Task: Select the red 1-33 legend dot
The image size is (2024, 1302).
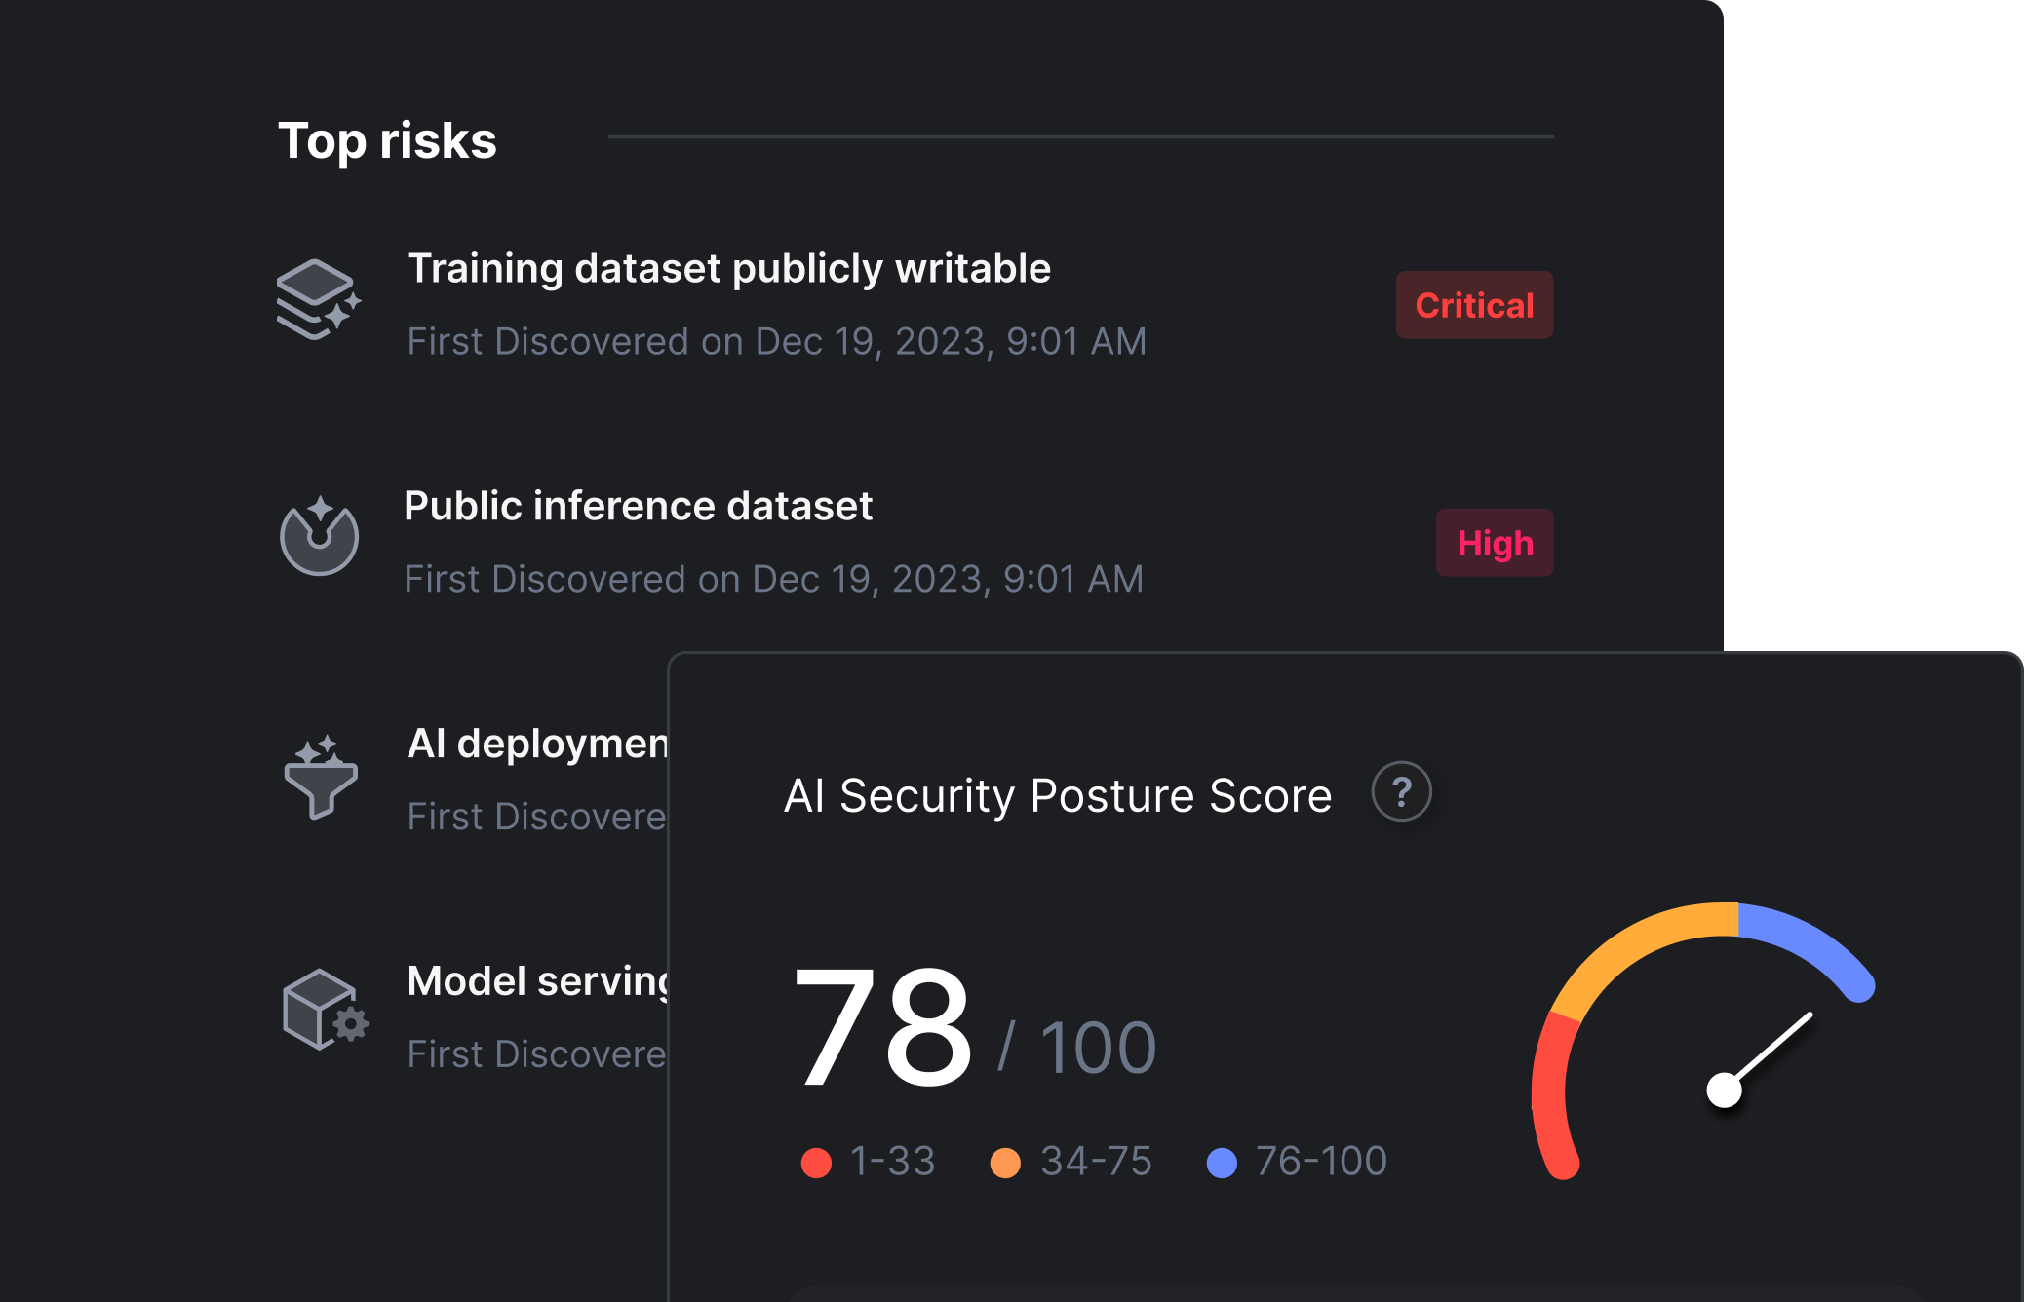Action: pos(816,1161)
